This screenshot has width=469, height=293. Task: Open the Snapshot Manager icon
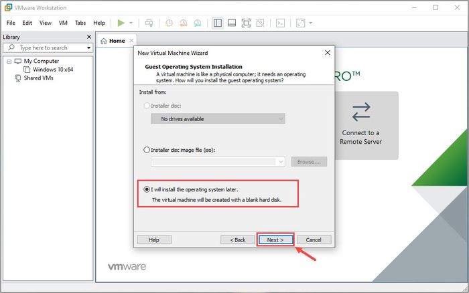point(198,23)
